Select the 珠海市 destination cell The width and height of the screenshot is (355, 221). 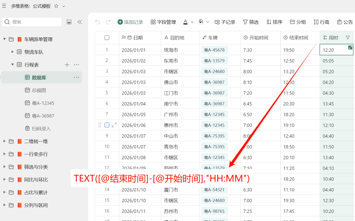tap(180, 50)
